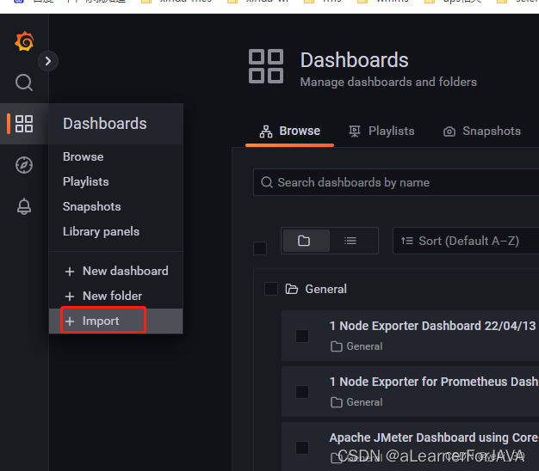Click Manage dashboards and folders subtitle
The width and height of the screenshot is (539, 471).
click(388, 82)
